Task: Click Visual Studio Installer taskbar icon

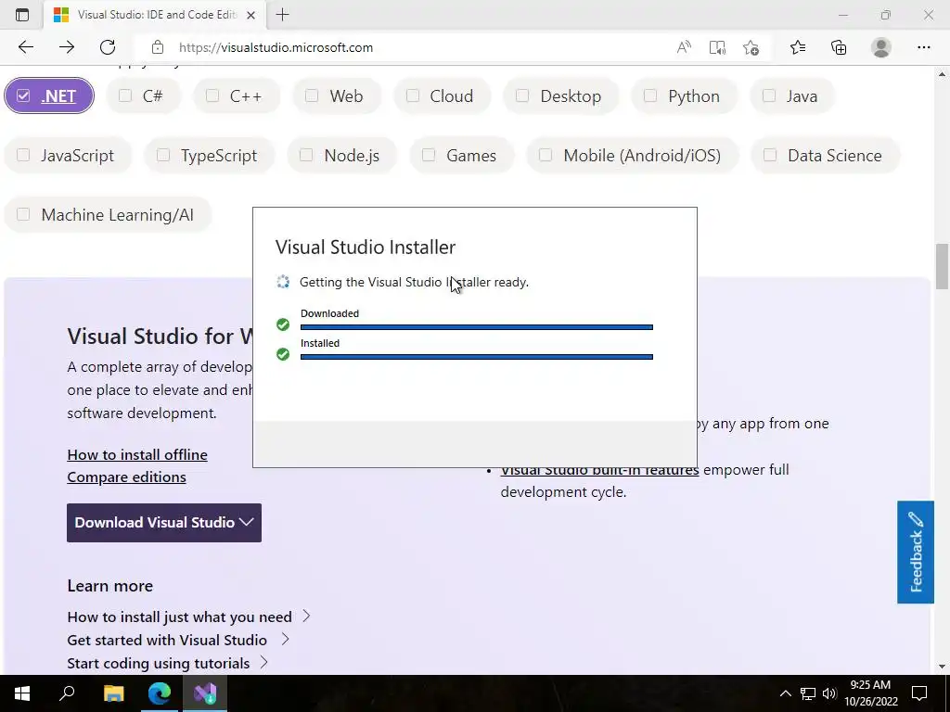Action: point(205,693)
